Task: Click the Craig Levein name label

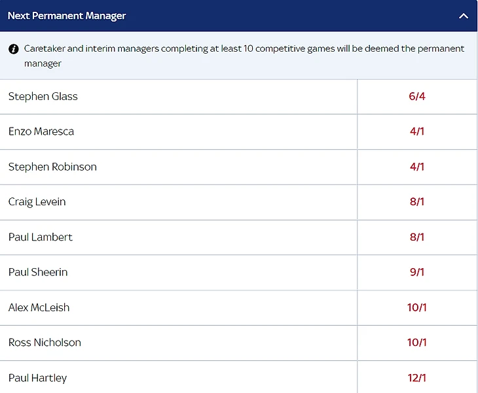Action: (x=37, y=202)
